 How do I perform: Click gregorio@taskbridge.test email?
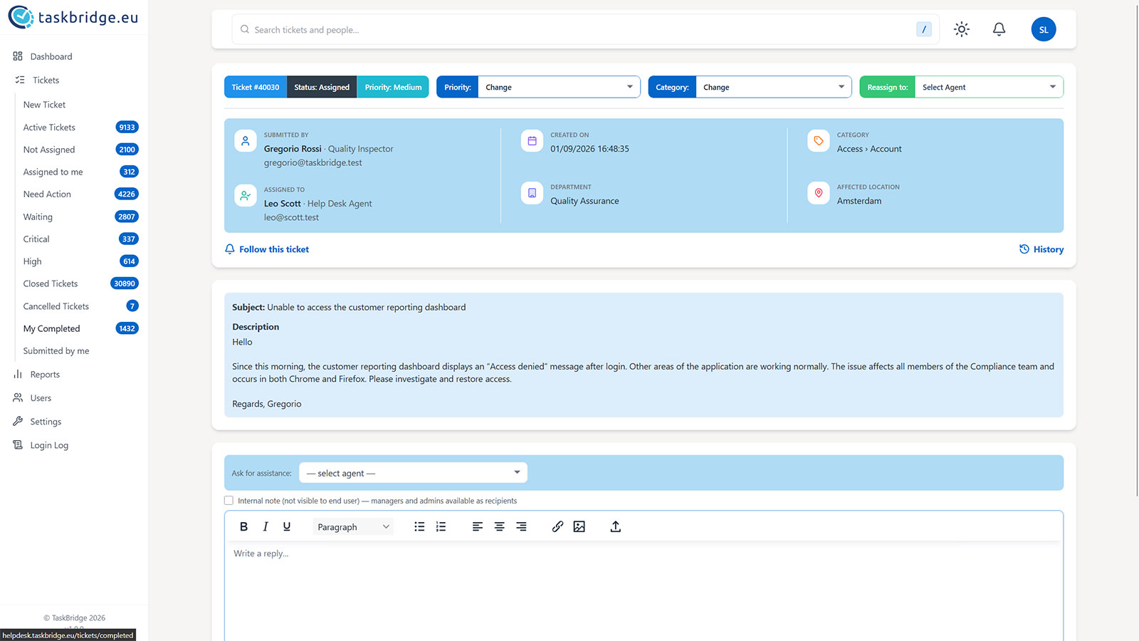point(313,162)
